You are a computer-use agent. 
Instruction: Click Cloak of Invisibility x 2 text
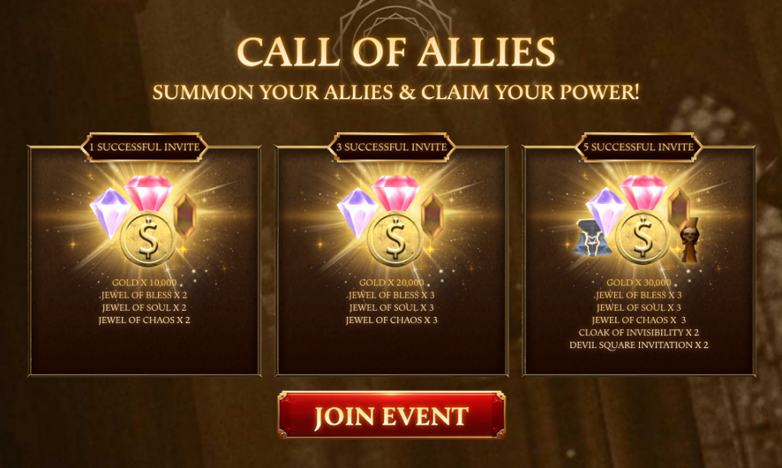pos(639,332)
